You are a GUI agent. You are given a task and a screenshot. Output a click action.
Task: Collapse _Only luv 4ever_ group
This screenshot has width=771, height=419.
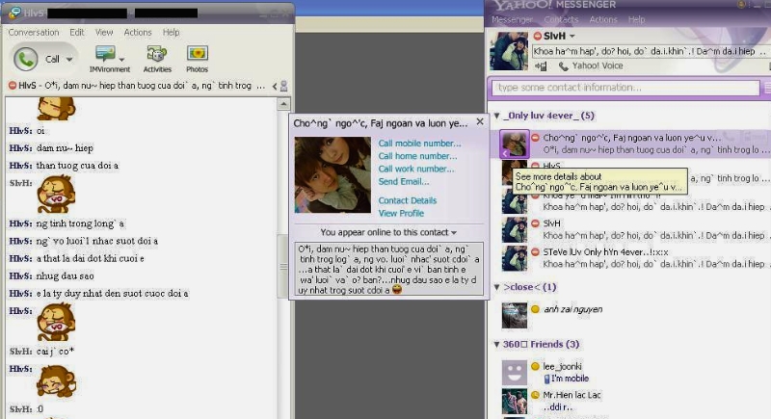click(x=496, y=116)
